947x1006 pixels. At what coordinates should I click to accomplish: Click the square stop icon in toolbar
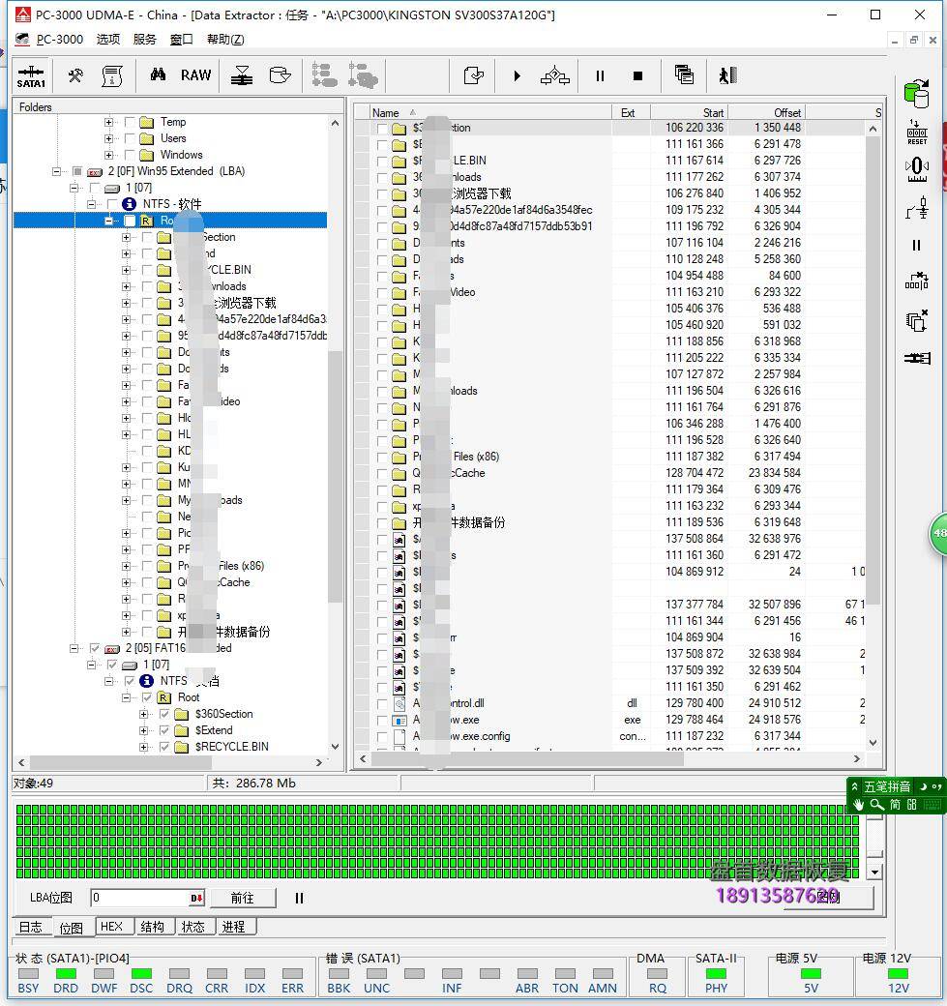pos(637,75)
